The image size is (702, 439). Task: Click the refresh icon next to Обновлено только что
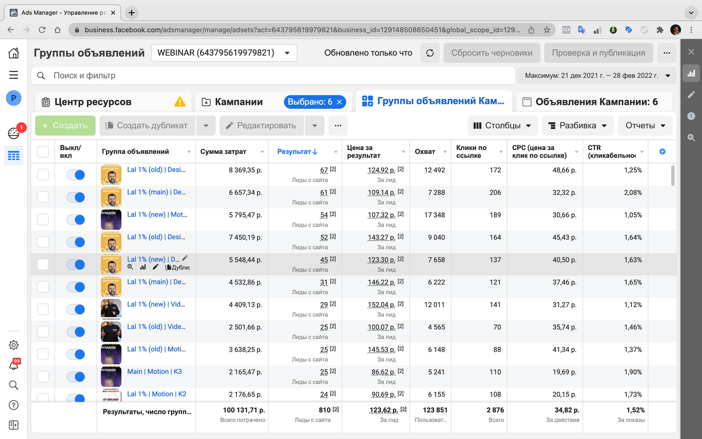point(430,53)
